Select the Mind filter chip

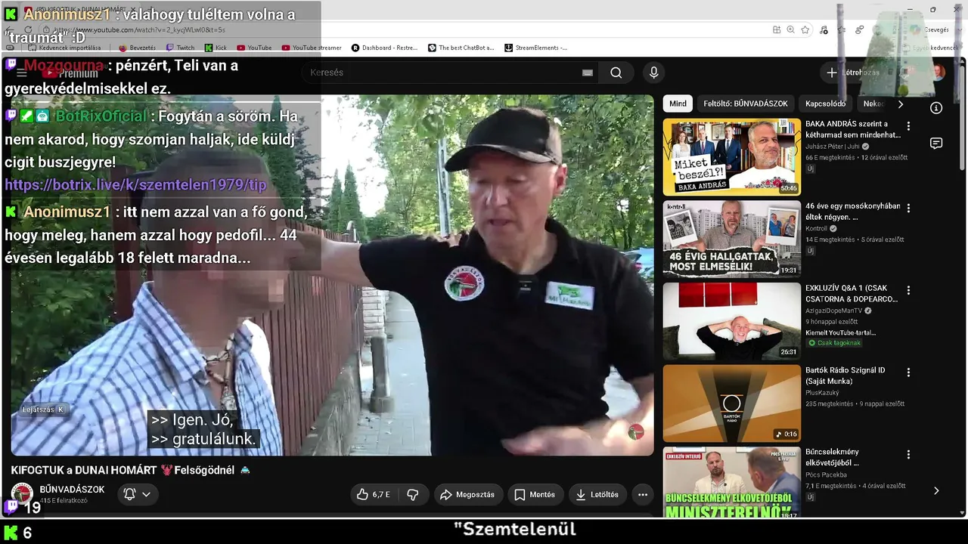click(678, 104)
